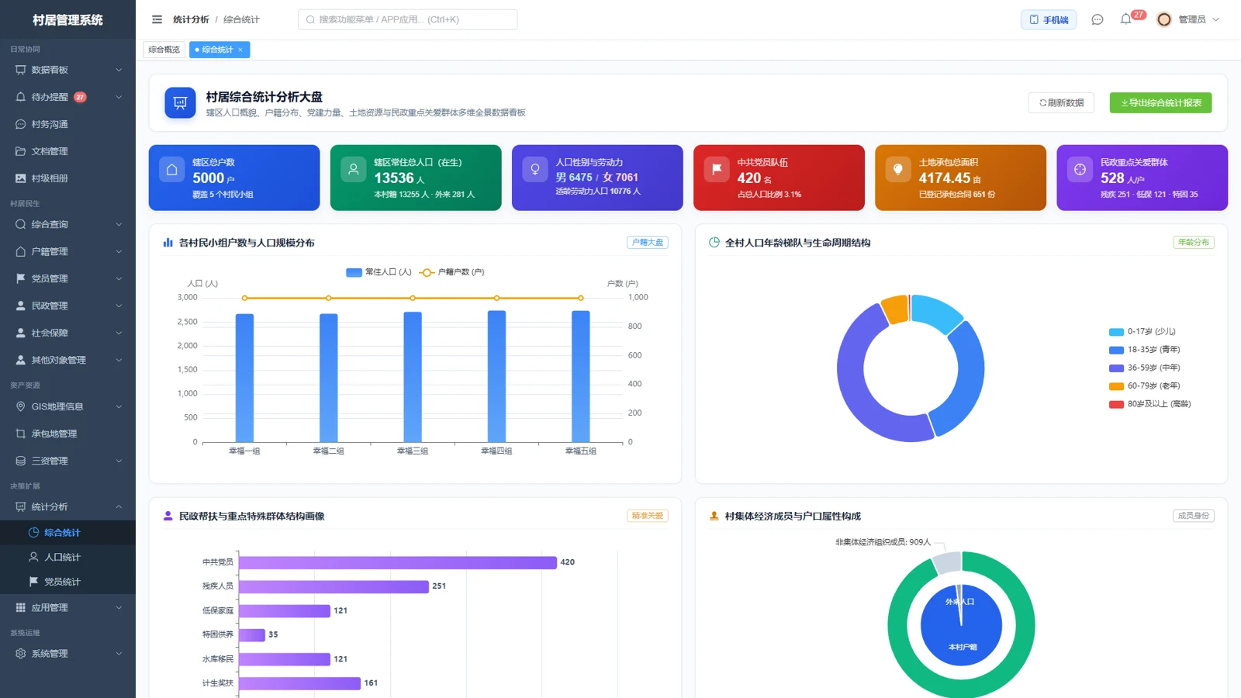Toggle 18-35岁 (青年) legend entry
The image size is (1241, 698).
click(x=1145, y=350)
